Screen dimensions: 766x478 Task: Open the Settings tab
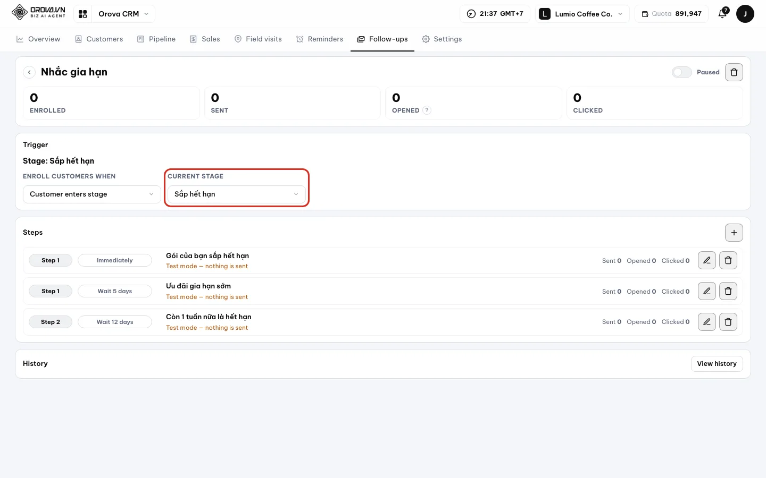442,39
